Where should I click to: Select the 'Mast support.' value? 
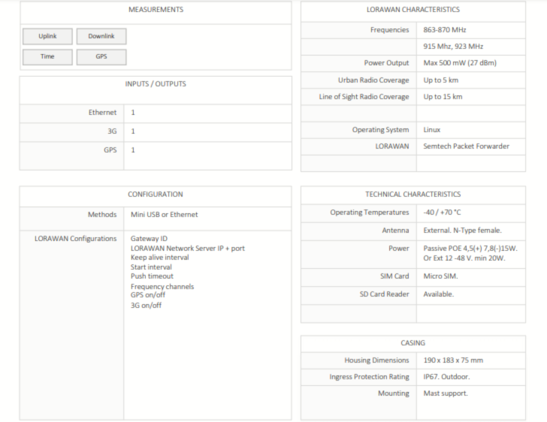pos(446,393)
